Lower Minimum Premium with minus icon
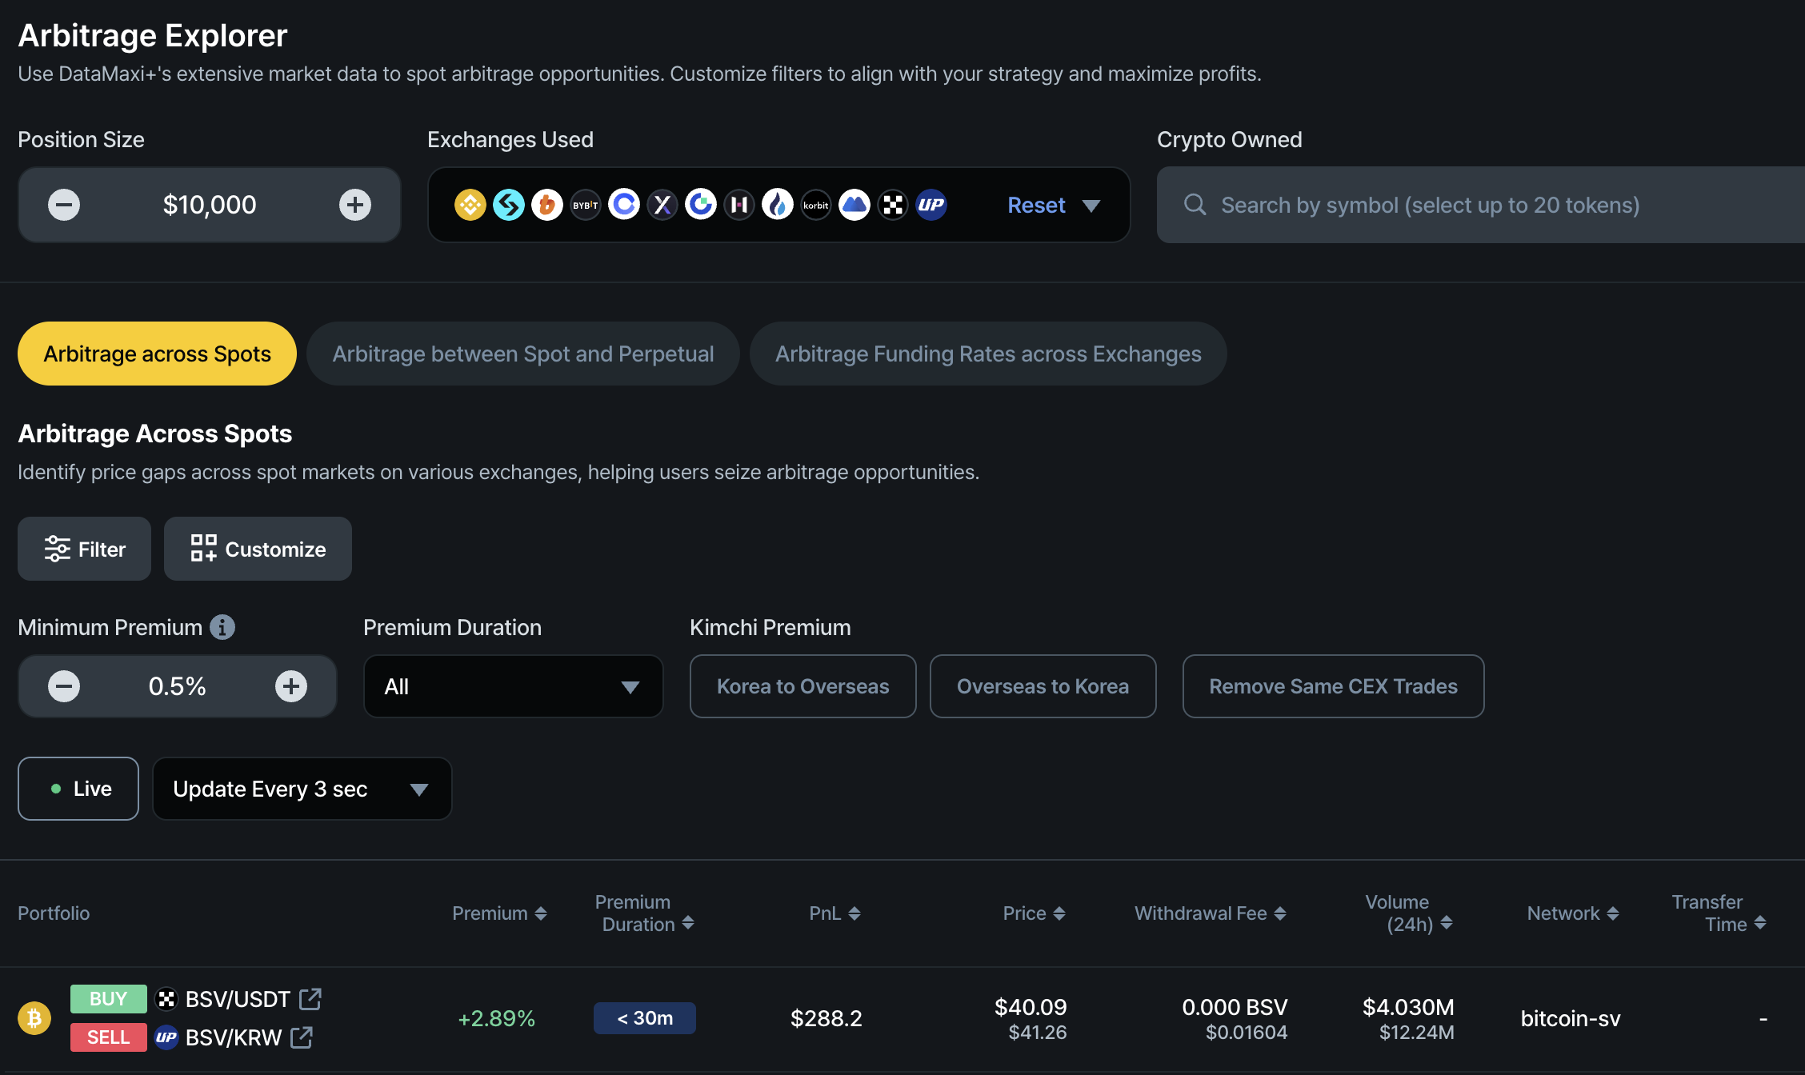The image size is (1805, 1075). 64,686
